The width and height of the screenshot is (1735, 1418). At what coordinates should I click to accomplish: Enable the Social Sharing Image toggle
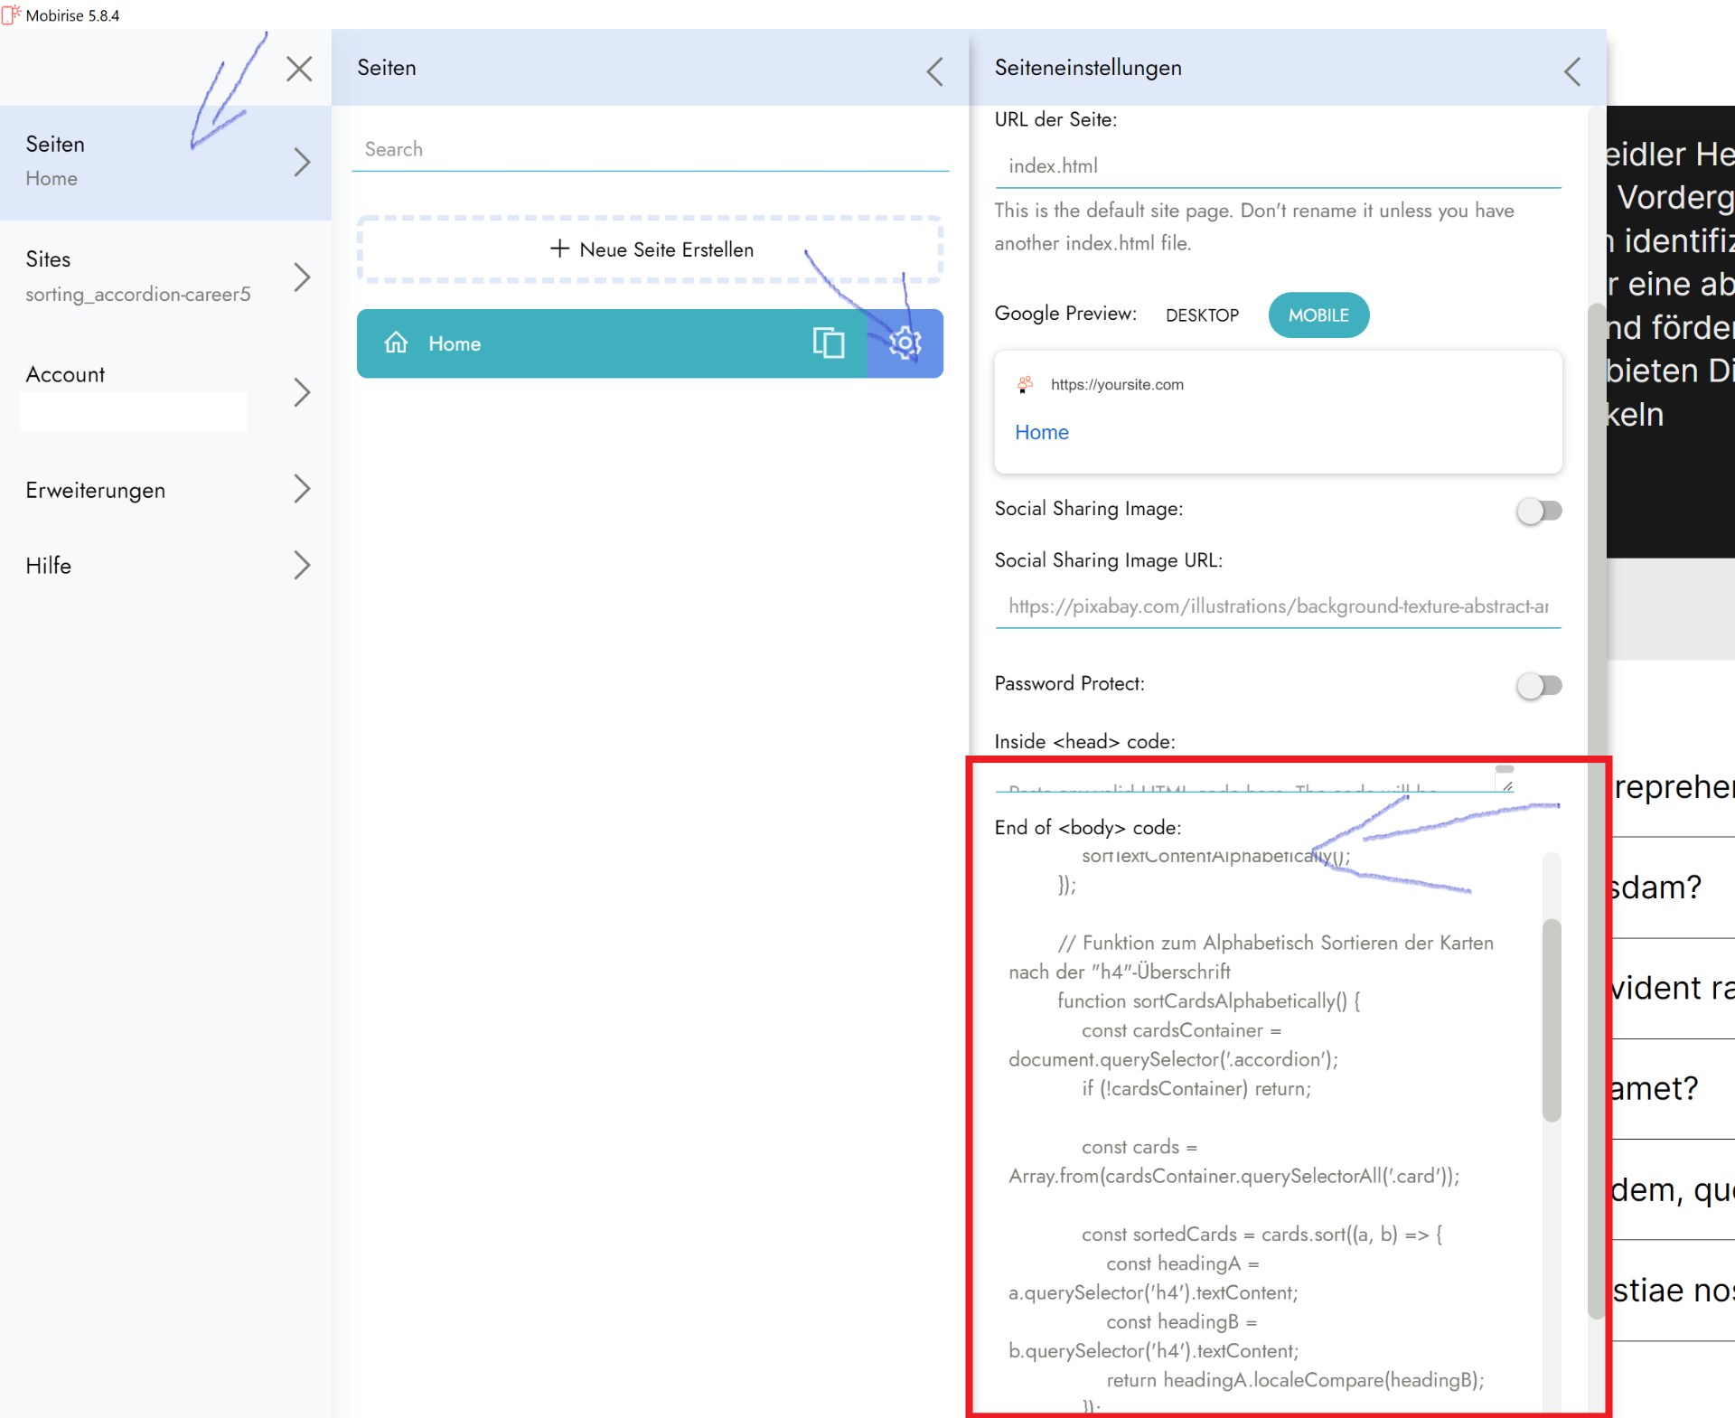coord(1539,511)
